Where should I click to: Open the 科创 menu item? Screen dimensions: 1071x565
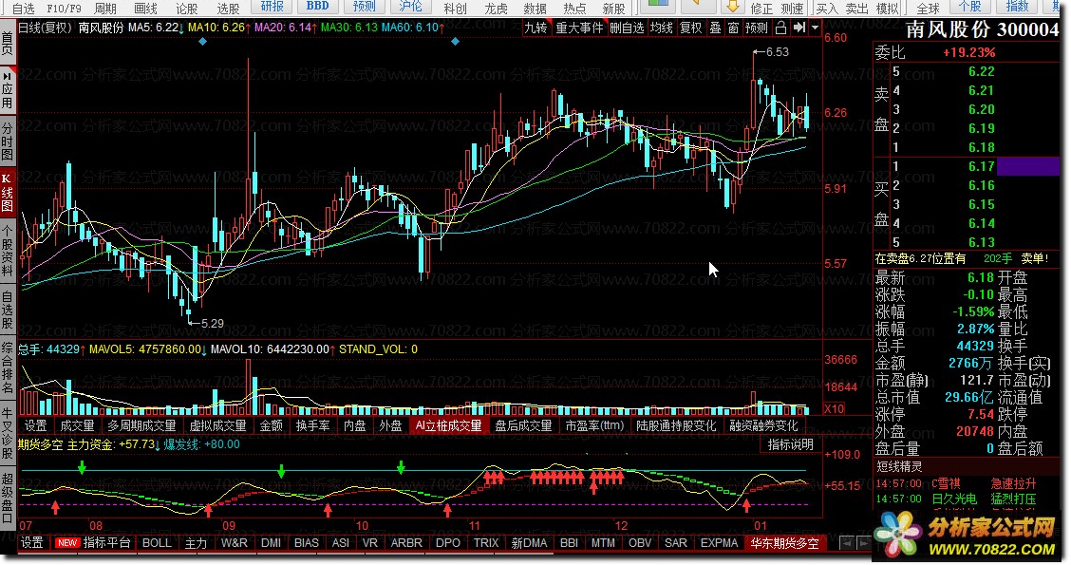455,9
